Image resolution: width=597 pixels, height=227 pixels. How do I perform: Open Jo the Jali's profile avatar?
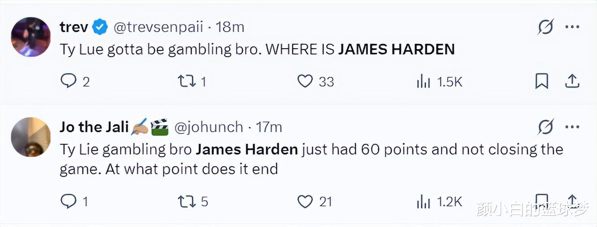(x=30, y=137)
